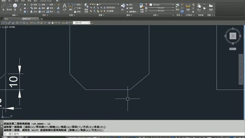Click Radius dimension on dimension toolbar

tap(17, 23)
